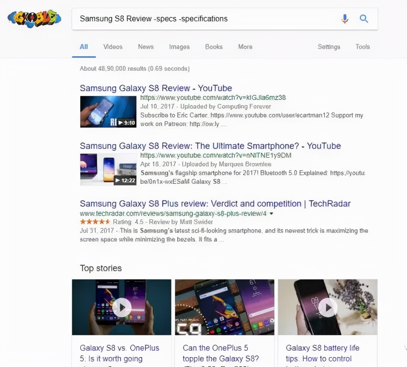This screenshot has height=367, width=407.
Task: Click the magnifying glass search icon
Action: (364, 19)
